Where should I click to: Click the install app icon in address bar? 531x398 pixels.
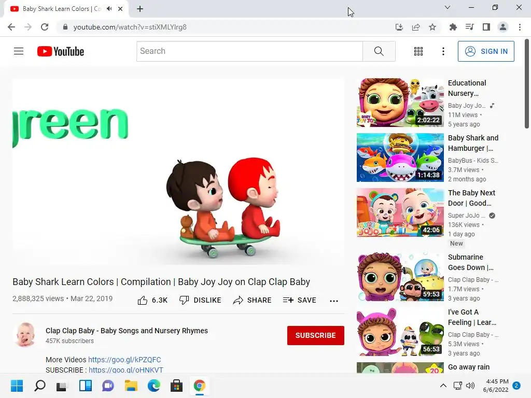pyautogui.click(x=399, y=27)
